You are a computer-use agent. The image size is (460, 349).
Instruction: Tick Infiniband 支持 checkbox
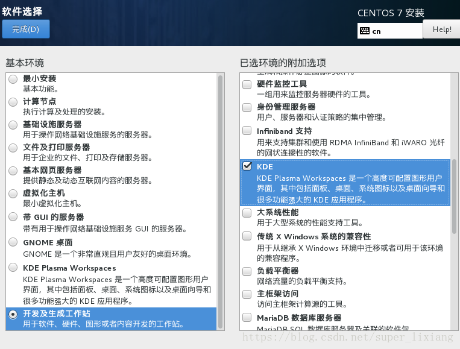coord(247,131)
